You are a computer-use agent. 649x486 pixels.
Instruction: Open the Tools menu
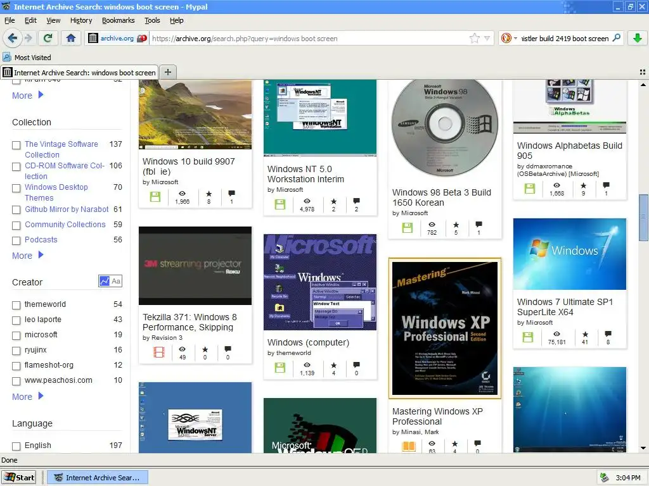pos(152,20)
